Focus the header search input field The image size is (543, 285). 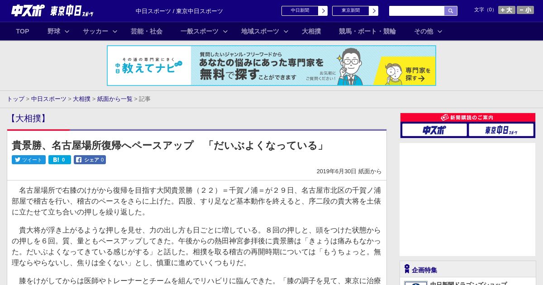point(417,11)
